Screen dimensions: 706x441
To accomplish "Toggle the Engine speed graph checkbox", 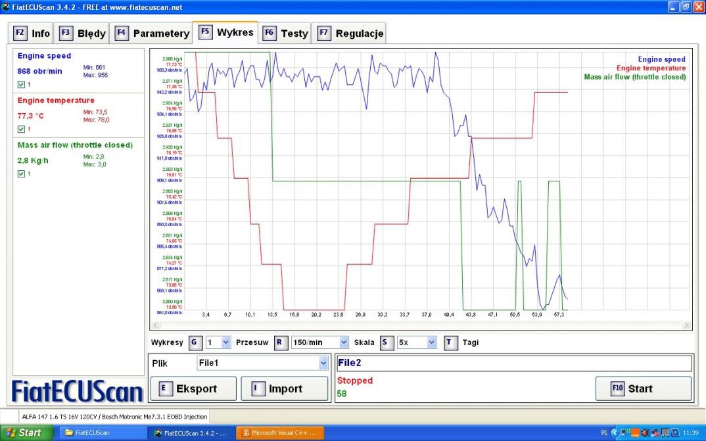I will [22, 85].
